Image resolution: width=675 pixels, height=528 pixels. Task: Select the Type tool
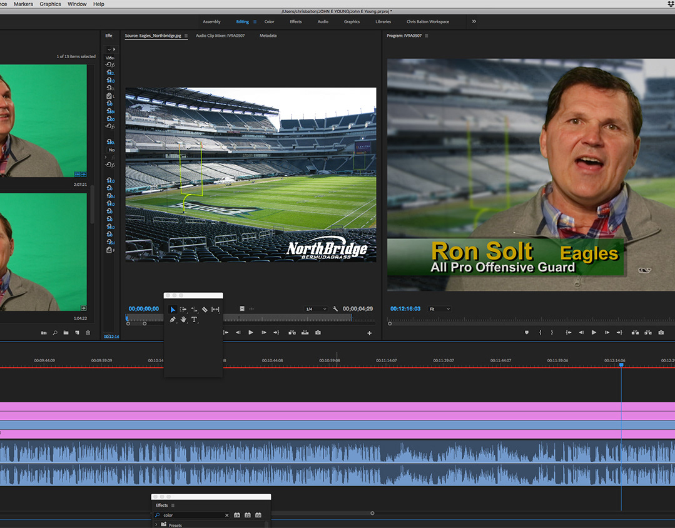click(194, 320)
